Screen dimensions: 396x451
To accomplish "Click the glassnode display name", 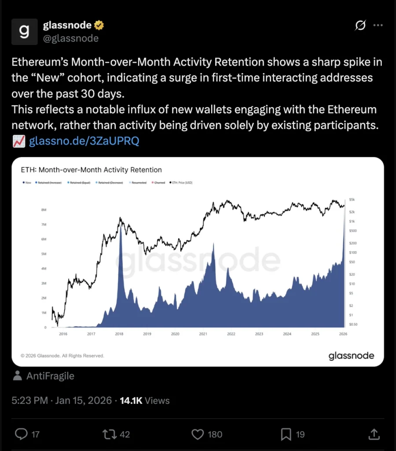I will pos(67,25).
